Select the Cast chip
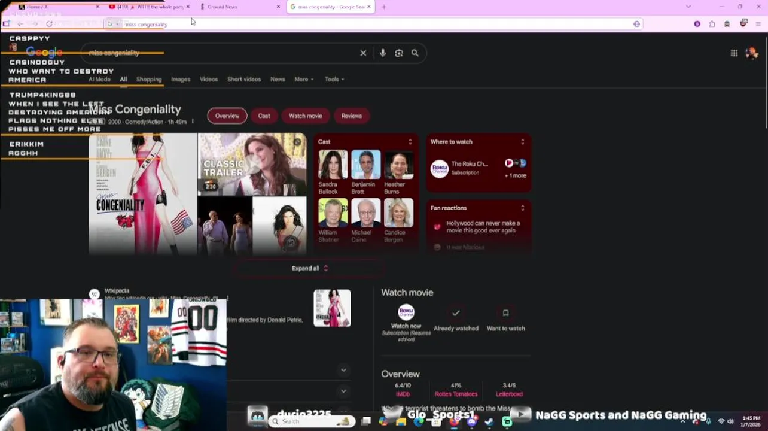 tap(264, 116)
